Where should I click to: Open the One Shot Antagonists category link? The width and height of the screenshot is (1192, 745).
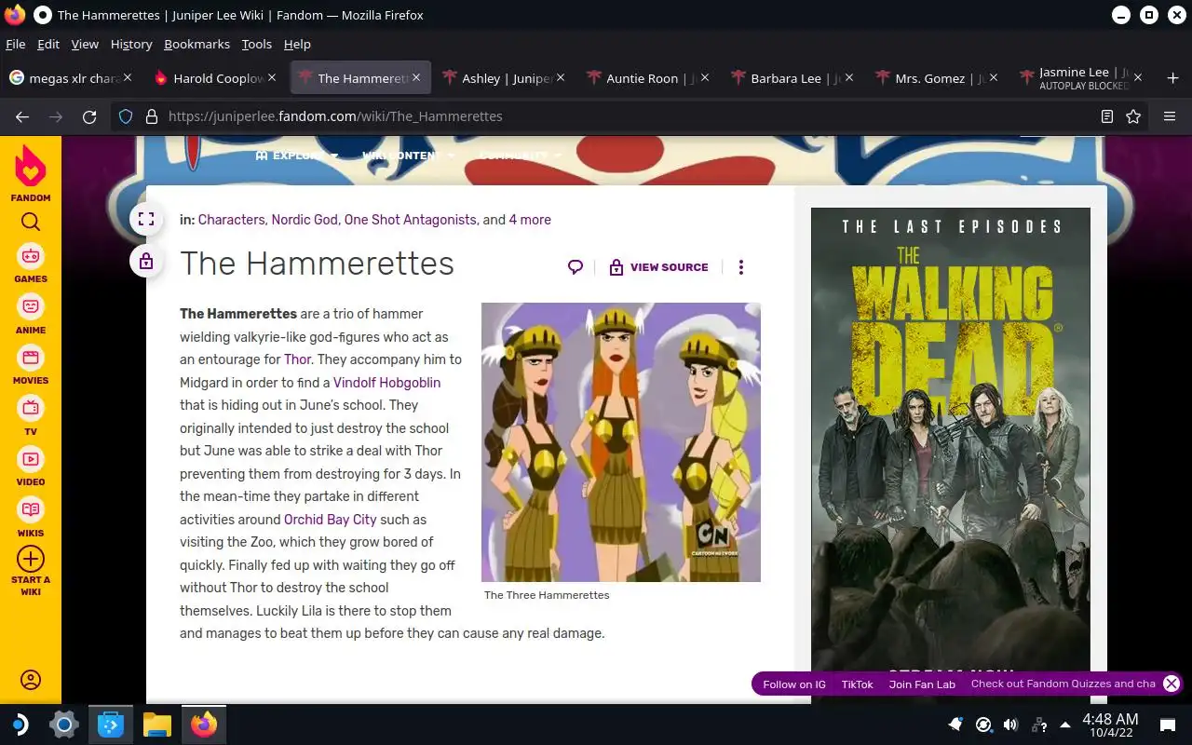point(410,220)
